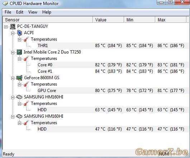
Task: Collapse the first SAMSUNG HM160HI node
Action: coord(13,97)
